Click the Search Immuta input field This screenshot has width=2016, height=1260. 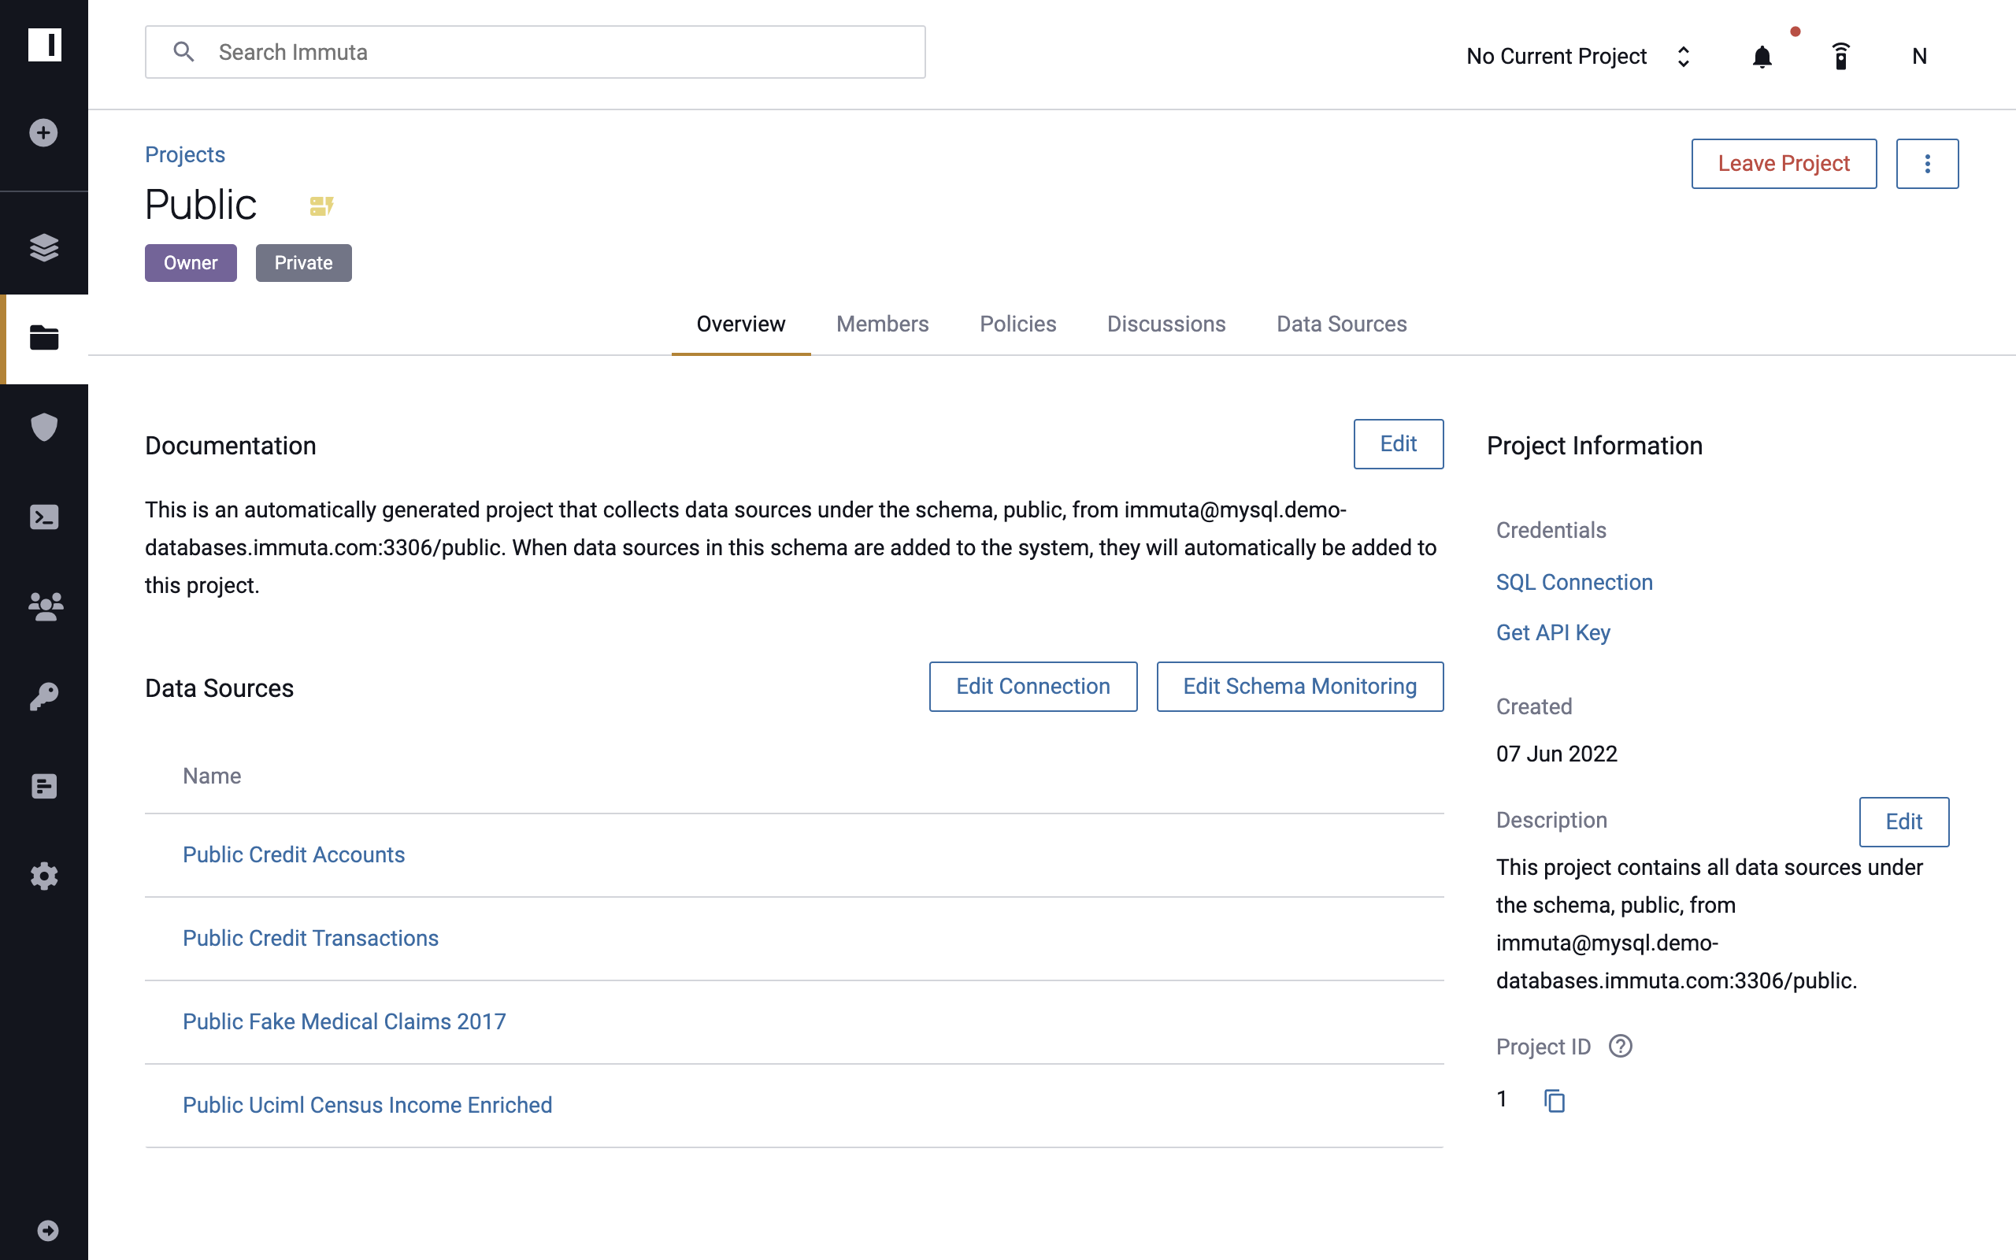(537, 52)
